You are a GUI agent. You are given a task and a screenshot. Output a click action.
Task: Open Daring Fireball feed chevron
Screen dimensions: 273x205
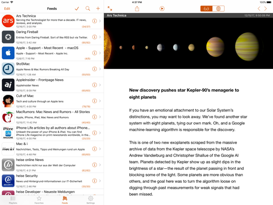pyautogui.click(x=100, y=37)
